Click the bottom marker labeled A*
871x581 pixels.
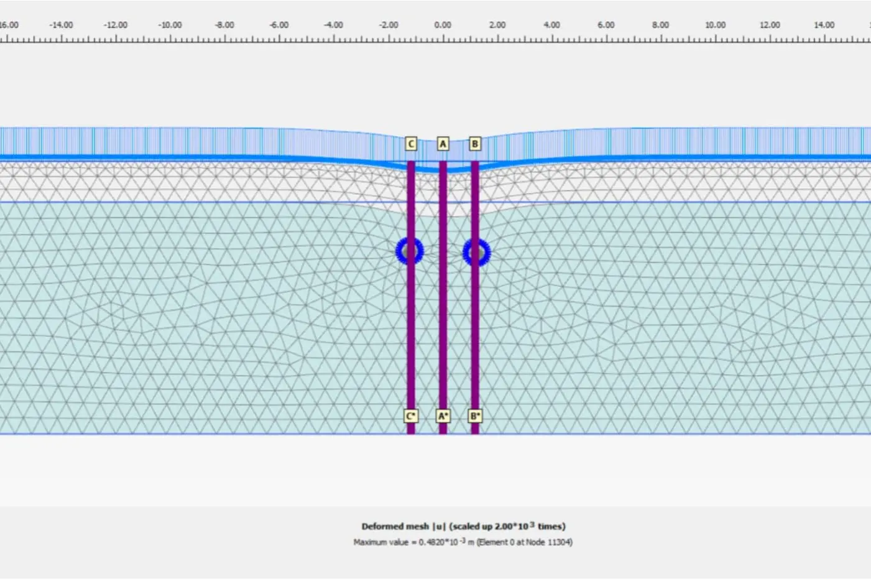point(443,416)
